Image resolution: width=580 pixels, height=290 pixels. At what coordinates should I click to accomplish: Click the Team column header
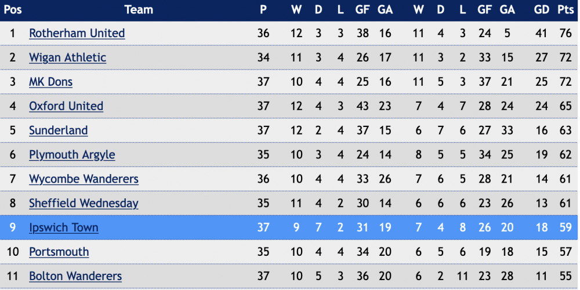tap(139, 10)
